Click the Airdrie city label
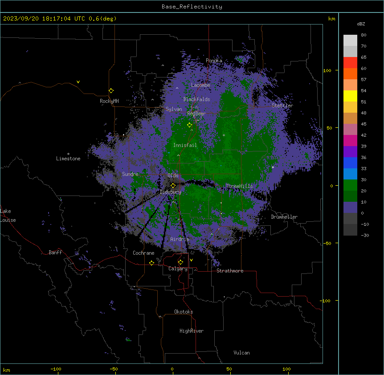384x375 pixels. click(180, 239)
